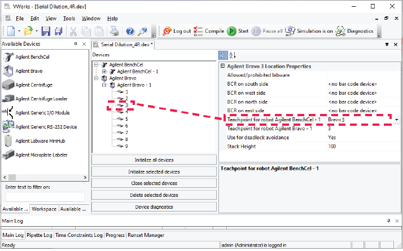The image size is (403, 251).
Task: Open the View menu
Action: coord(51,19)
